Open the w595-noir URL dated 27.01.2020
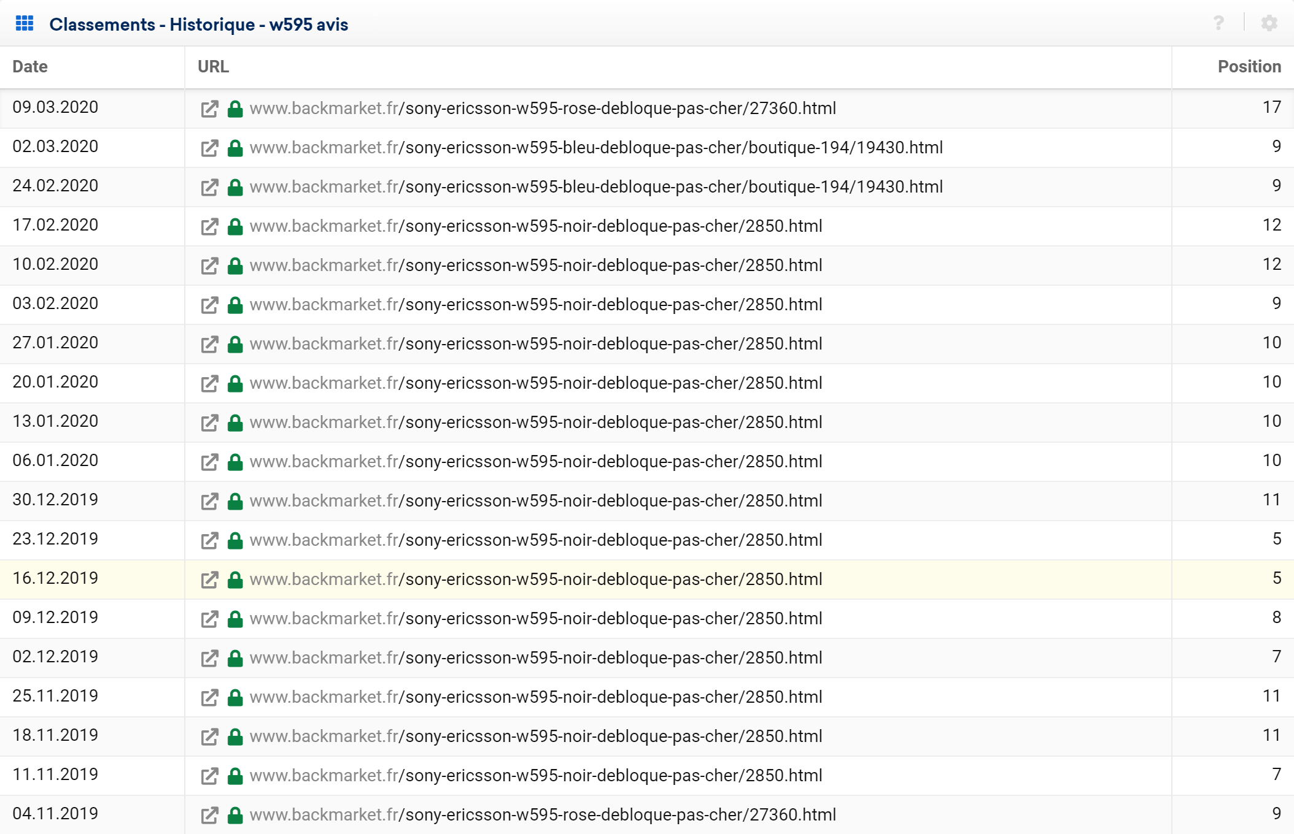This screenshot has height=834, width=1294. [x=536, y=344]
